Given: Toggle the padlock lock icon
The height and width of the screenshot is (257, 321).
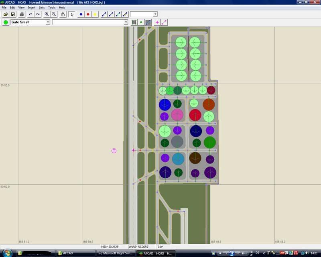Looking at the screenshot, I should tap(63, 14).
